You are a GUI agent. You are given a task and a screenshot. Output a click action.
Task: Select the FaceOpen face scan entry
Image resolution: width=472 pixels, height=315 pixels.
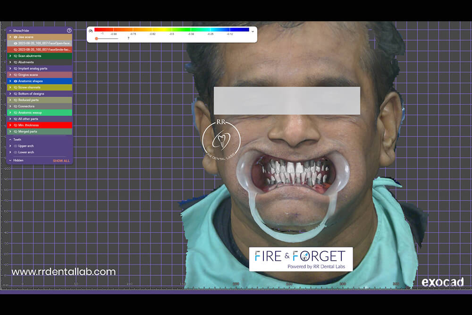[x=44, y=43]
